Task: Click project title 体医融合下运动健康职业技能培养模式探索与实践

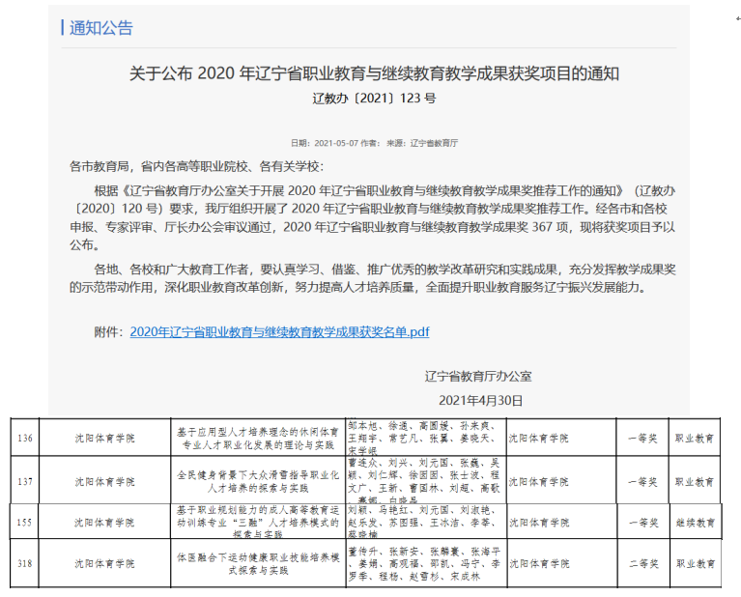Action: pos(257,561)
